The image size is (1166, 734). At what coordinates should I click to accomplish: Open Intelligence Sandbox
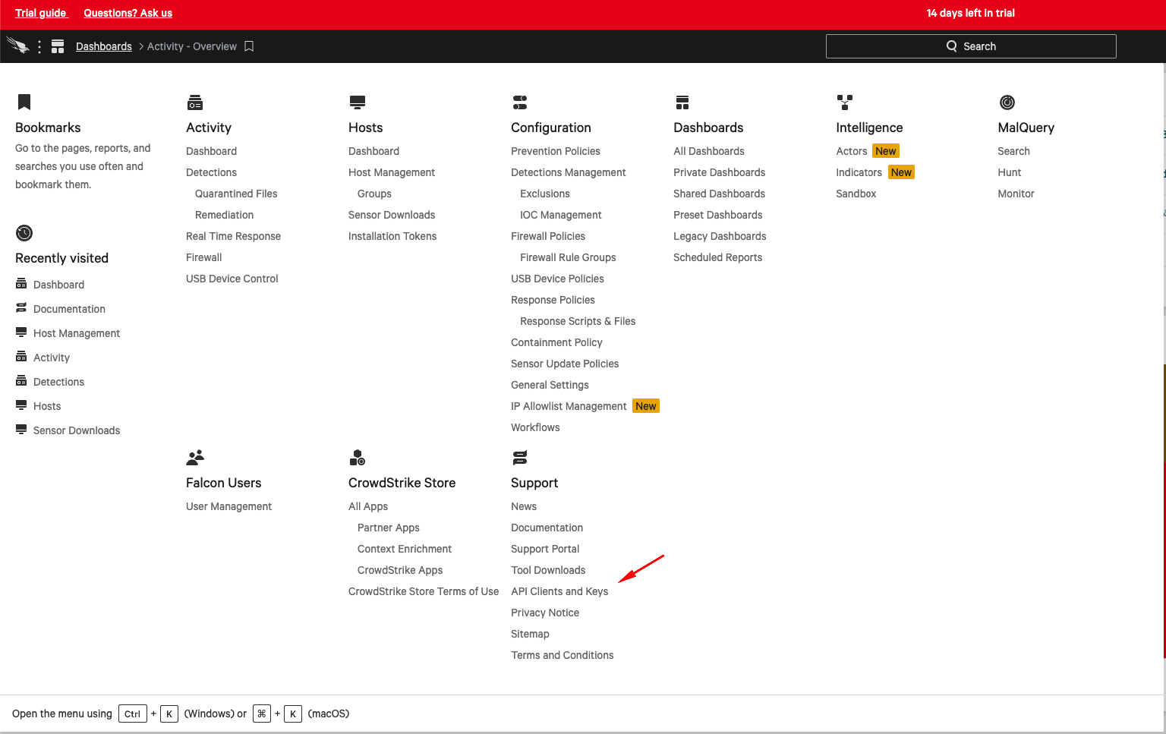click(856, 194)
